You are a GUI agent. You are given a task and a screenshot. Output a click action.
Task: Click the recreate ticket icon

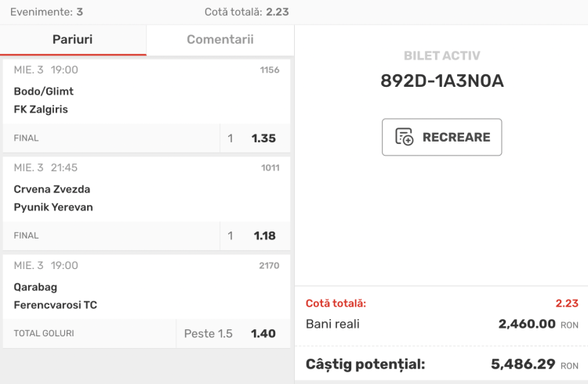[405, 138]
